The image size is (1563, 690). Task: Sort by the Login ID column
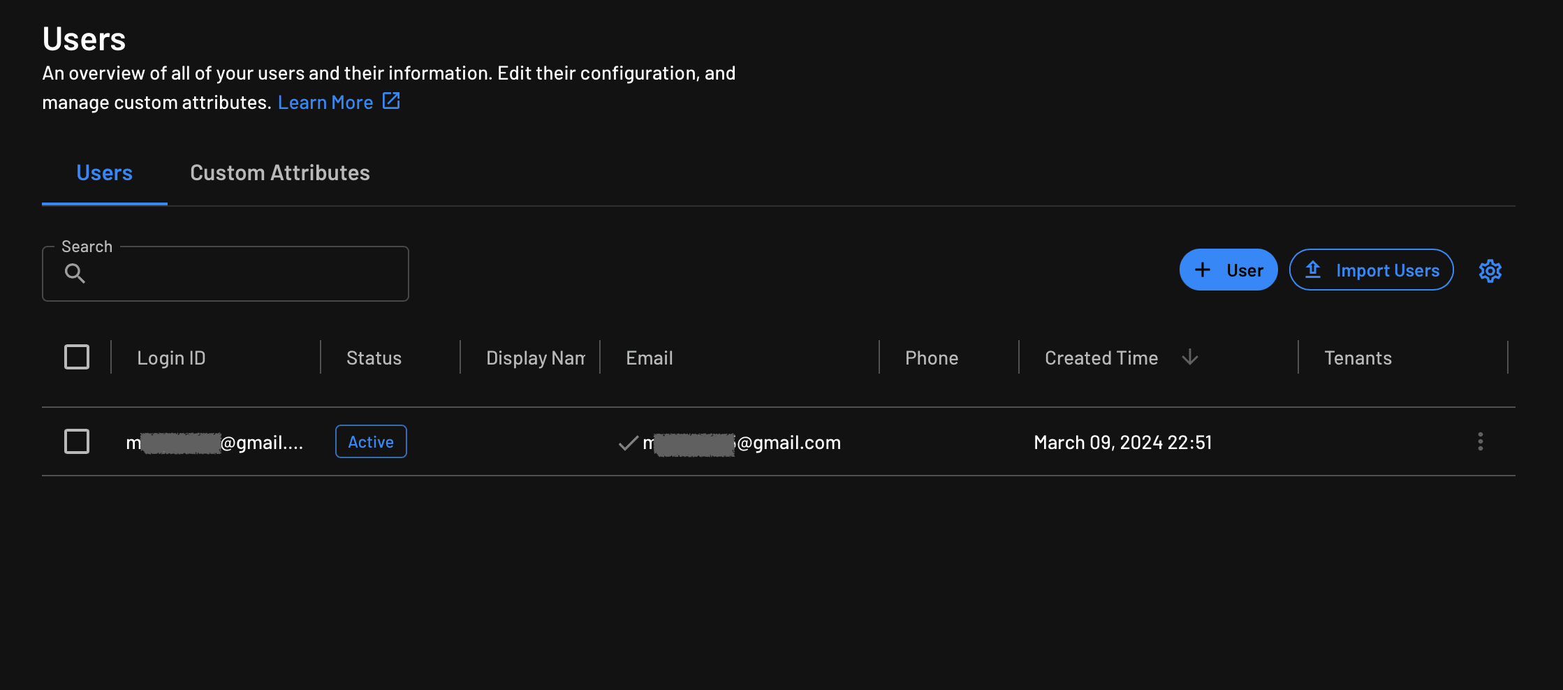(171, 358)
